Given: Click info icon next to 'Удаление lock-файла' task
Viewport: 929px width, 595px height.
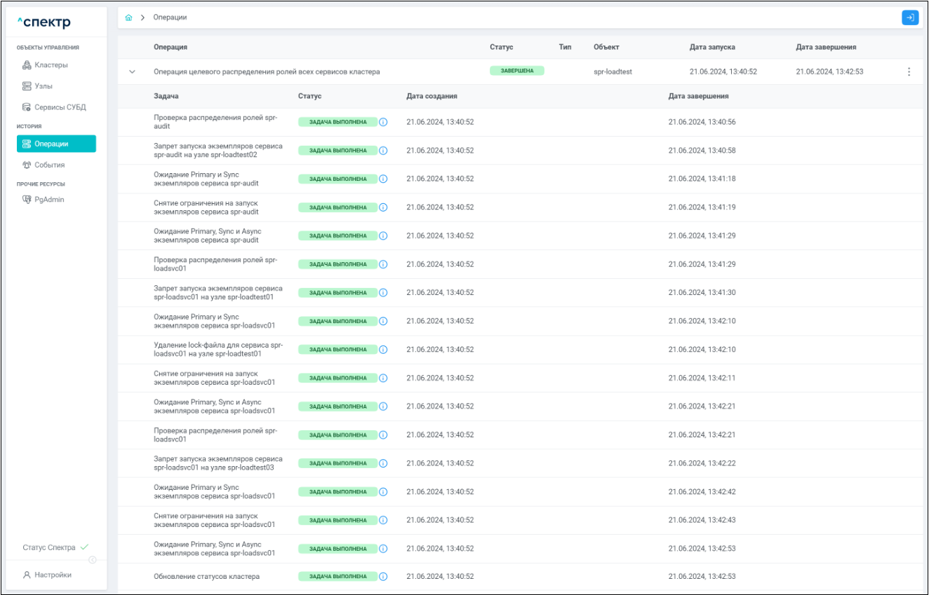Looking at the screenshot, I should tap(383, 350).
